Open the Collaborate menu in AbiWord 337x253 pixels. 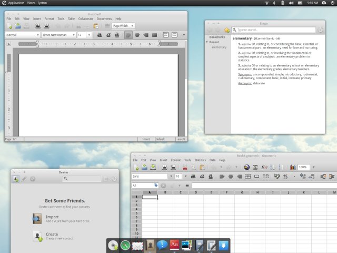tap(86, 18)
